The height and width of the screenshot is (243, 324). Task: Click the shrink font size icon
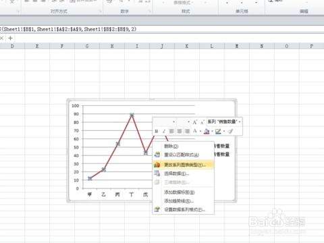[202, 122]
